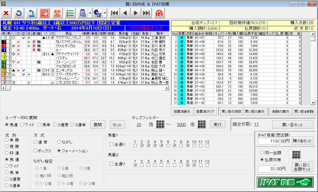Select 馬連 in user mark expansion options
This screenshot has height=192, width=318.
tap(11, 125)
